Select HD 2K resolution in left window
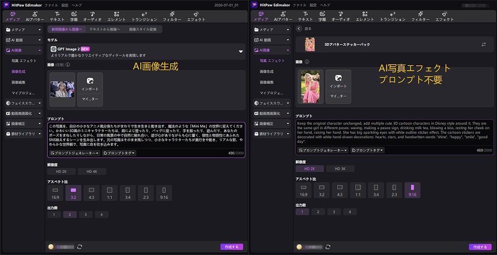 [x=62, y=171]
